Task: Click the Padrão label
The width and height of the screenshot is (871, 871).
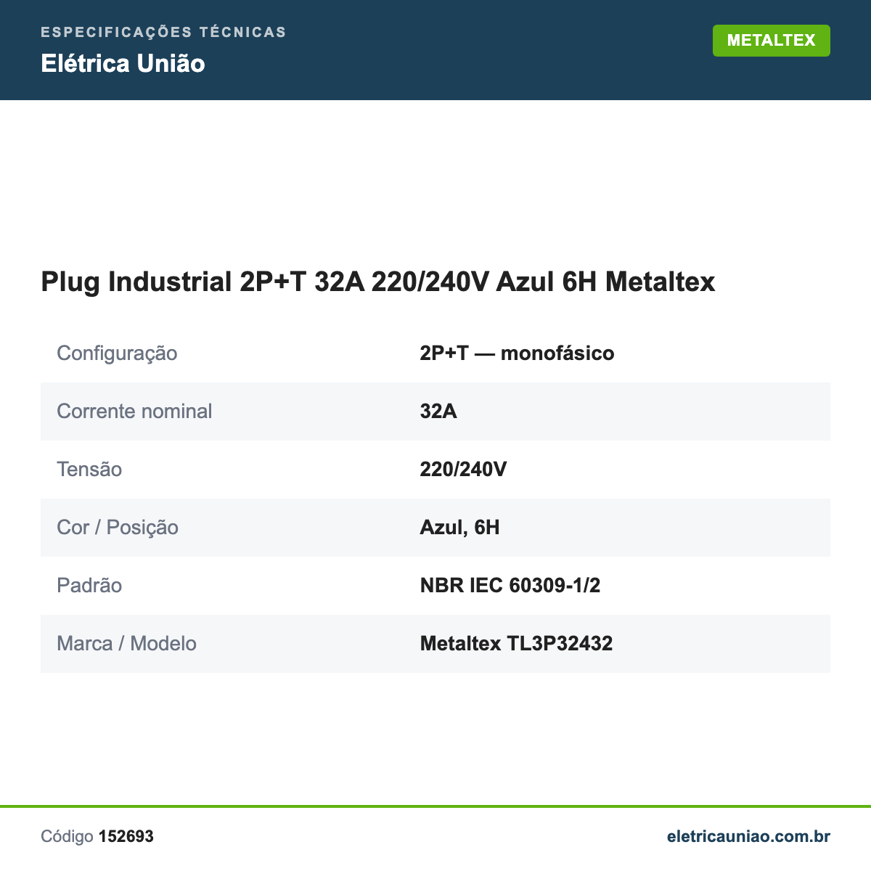Action: [x=89, y=586]
